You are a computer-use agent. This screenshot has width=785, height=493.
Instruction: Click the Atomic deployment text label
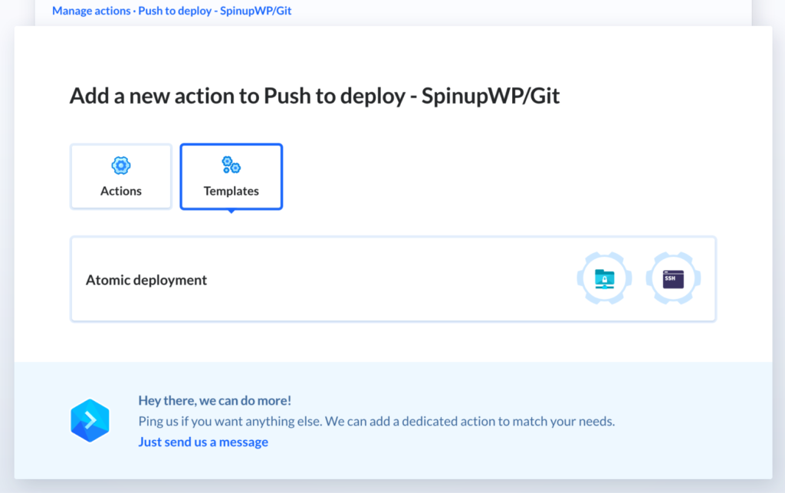[146, 279]
